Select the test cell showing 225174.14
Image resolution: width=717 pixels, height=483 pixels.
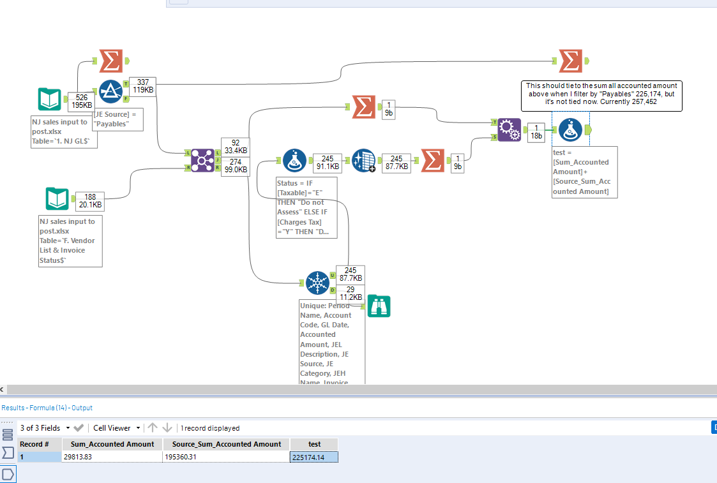(x=313, y=456)
